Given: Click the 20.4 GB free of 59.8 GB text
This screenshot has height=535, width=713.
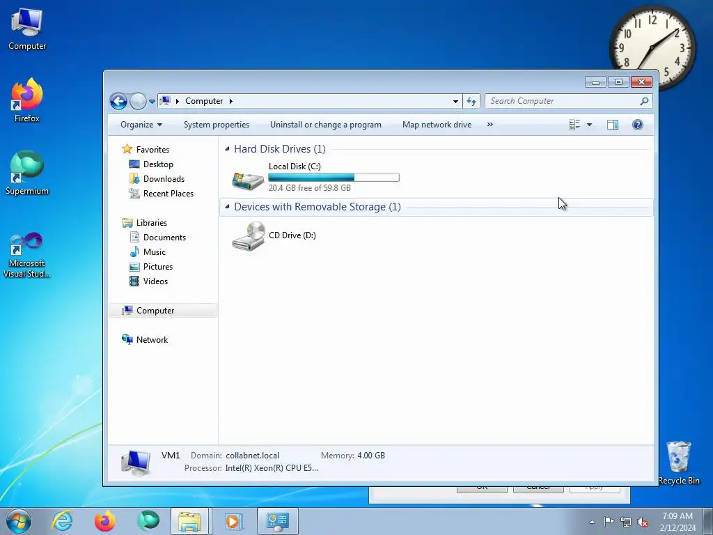Looking at the screenshot, I should [x=310, y=188].
